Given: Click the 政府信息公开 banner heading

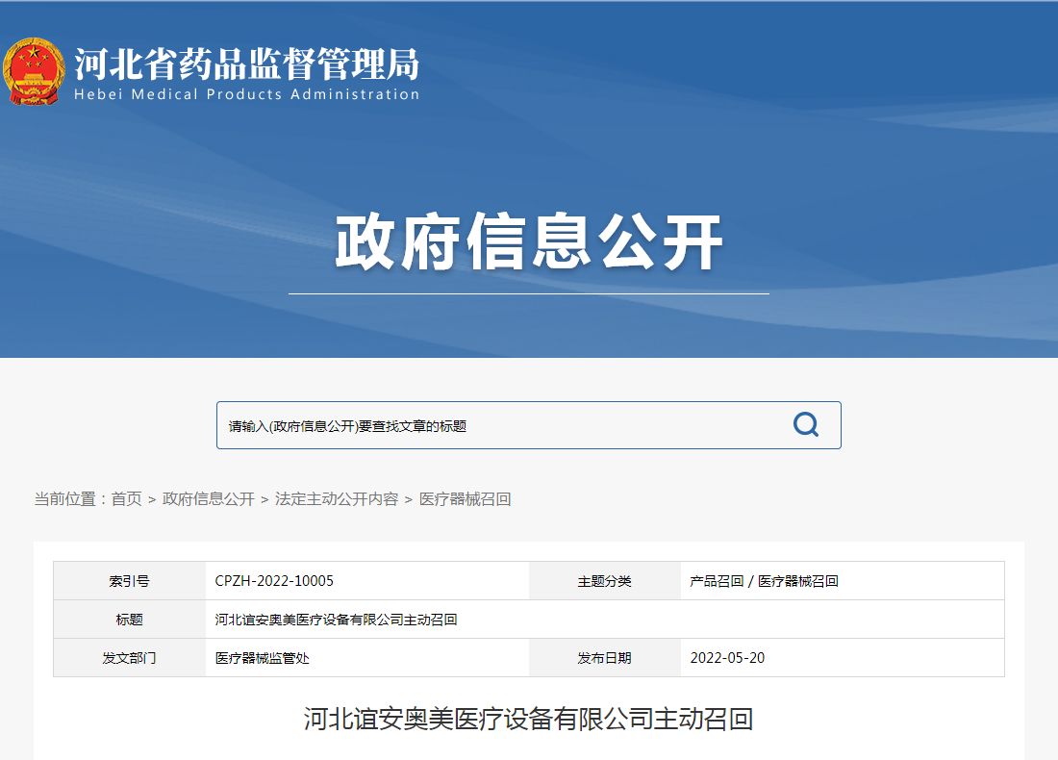Looking at the screenshot, I should tap(529, 241).
